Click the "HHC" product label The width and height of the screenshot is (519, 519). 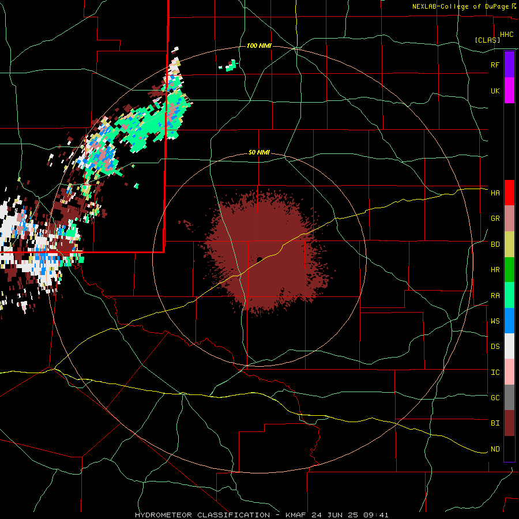[x=507, y=35]
